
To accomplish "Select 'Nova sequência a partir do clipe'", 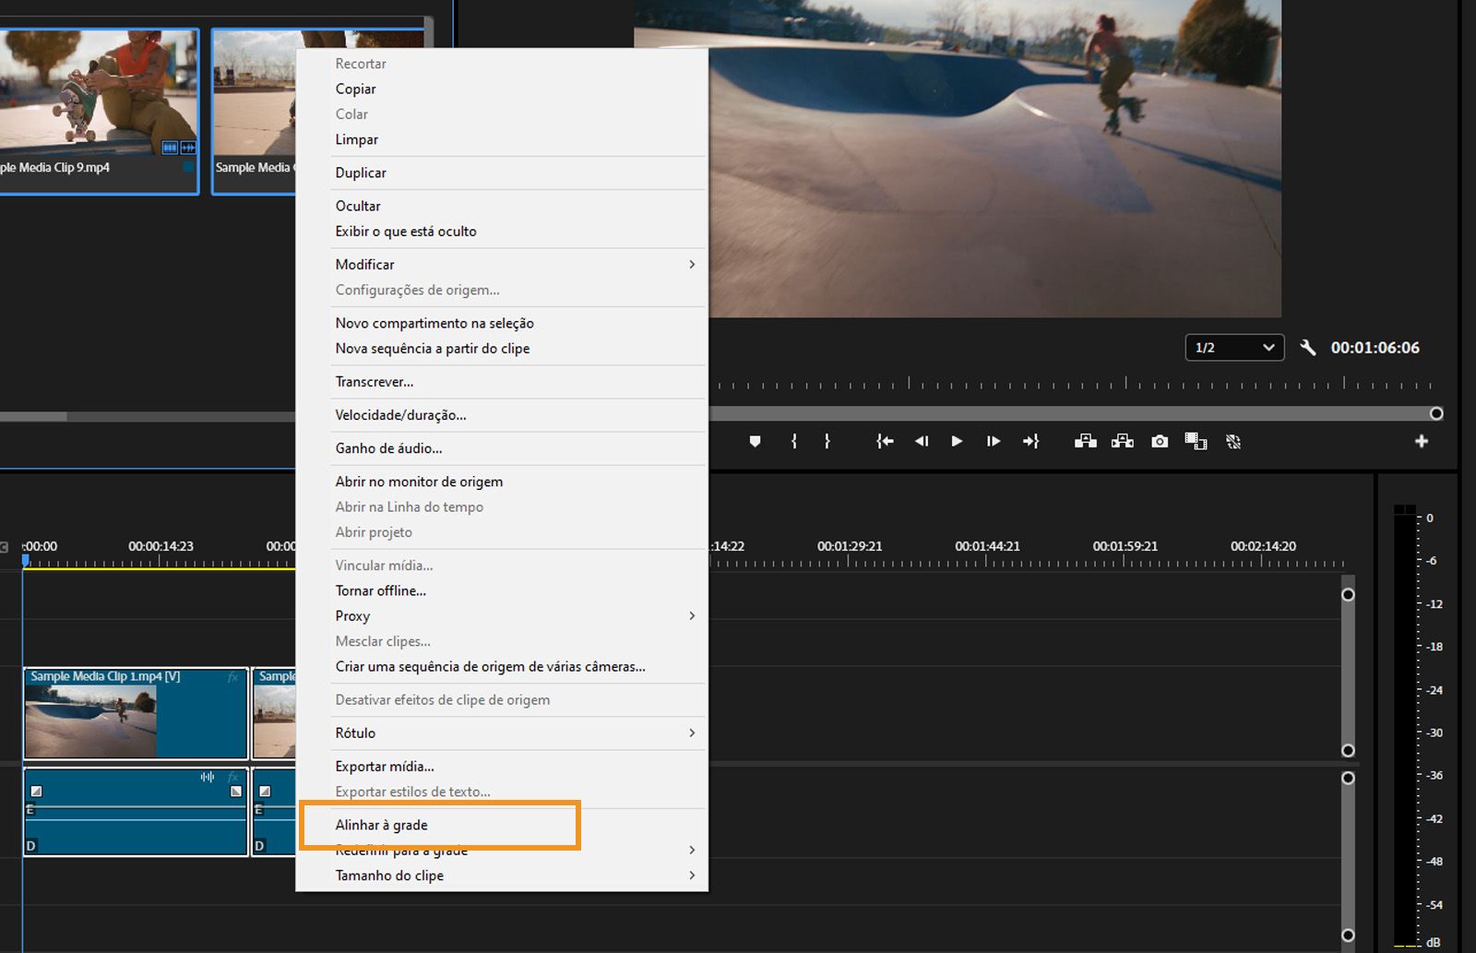I will [x=432, y=349].
